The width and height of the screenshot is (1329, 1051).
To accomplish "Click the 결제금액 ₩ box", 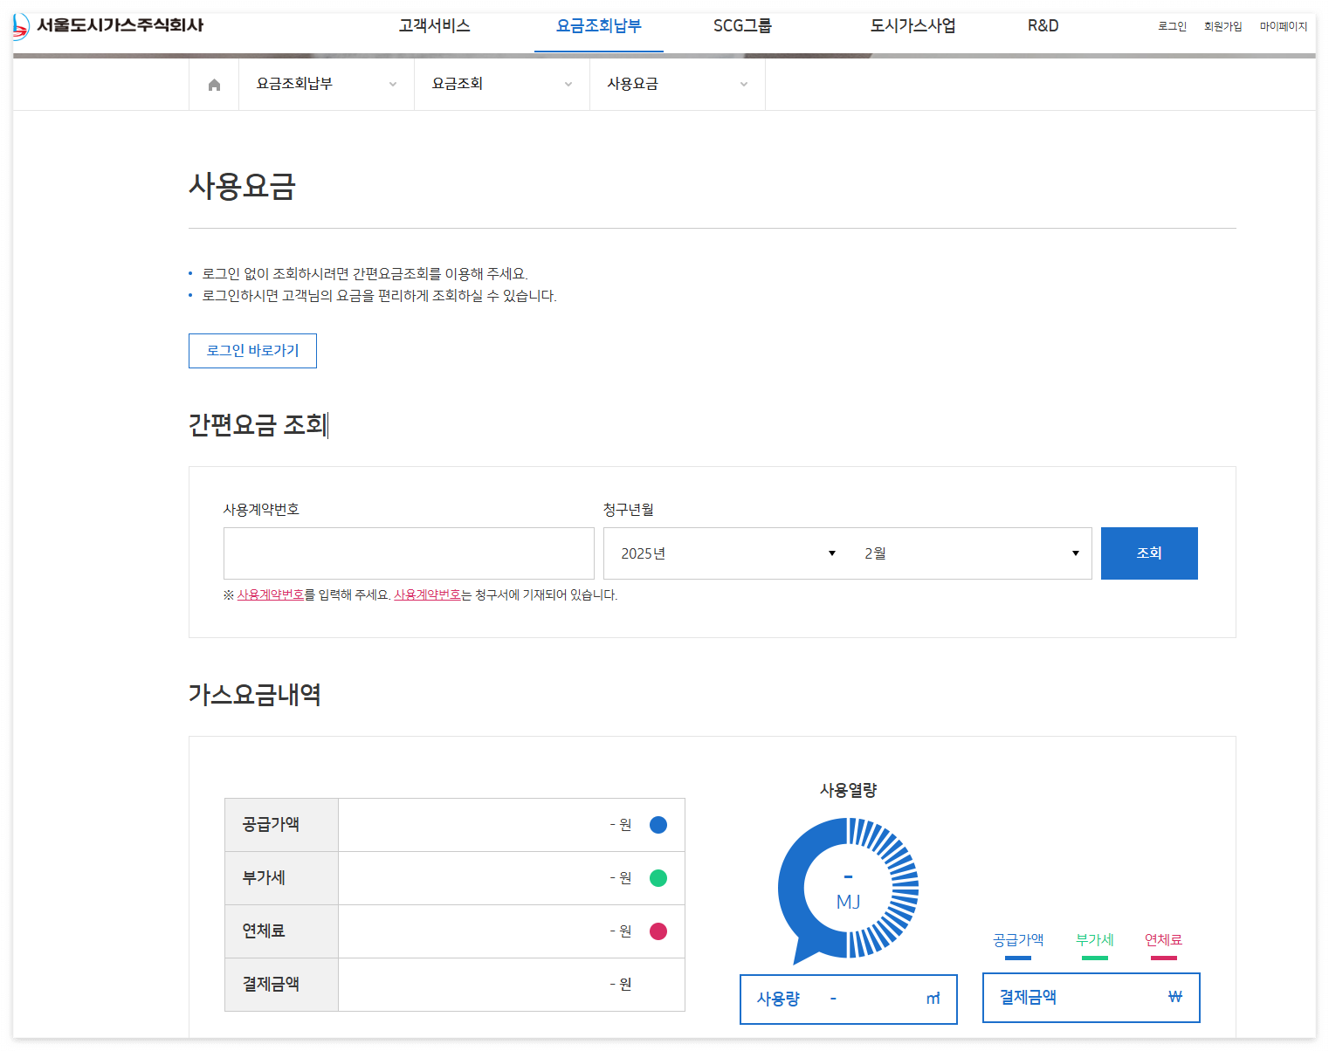I will tap(1091, 997).
